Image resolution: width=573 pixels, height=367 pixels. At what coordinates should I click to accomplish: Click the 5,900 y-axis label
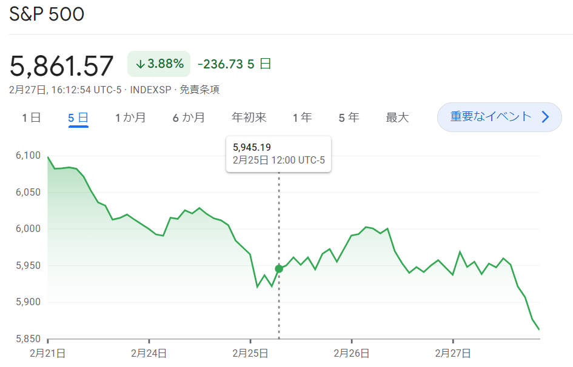[28, 302]
